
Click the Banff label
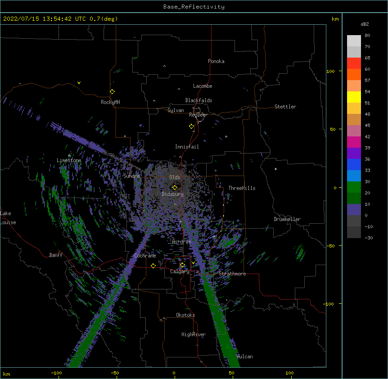pos(56,255)
